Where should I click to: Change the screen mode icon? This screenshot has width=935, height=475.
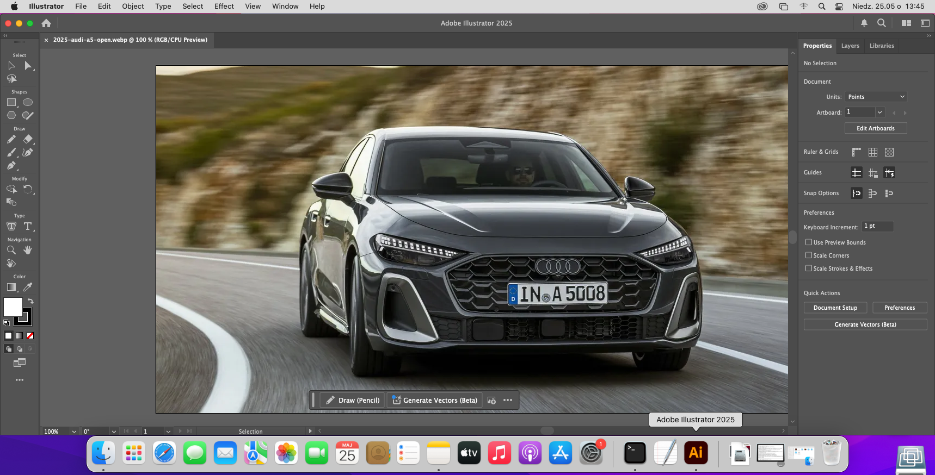20,362
